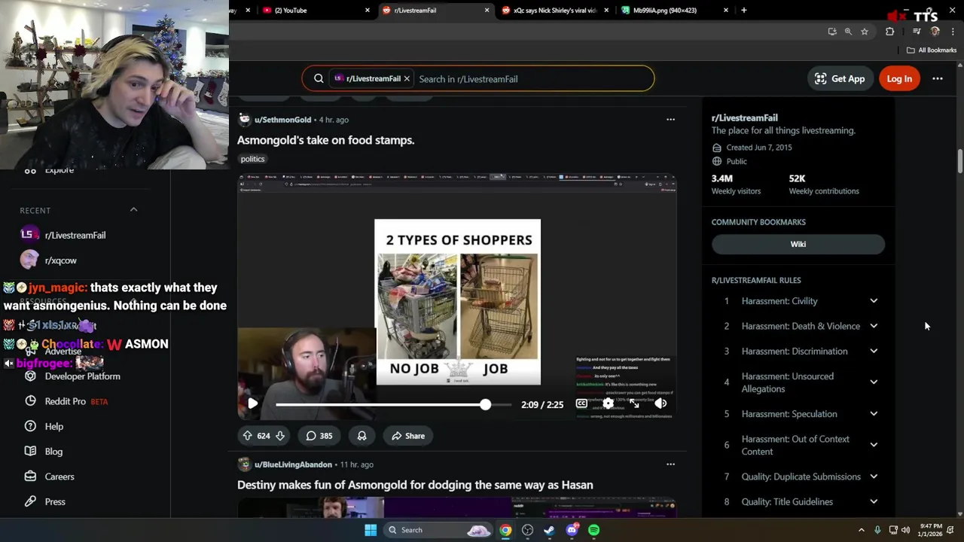
Task: Open OBS Studio from the taskbar
Action: (x=527, y=530)
